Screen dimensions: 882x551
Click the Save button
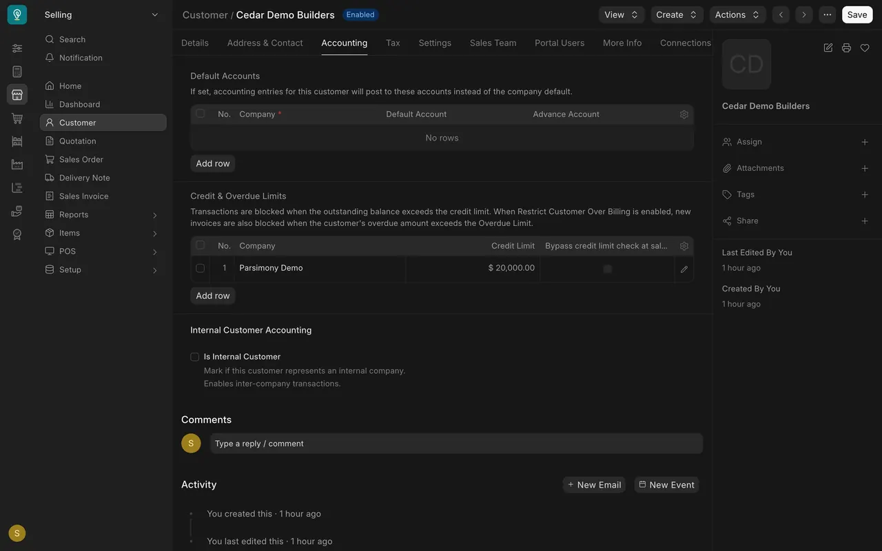pos(857,14)
